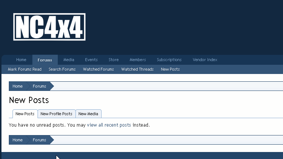The image size is (283, 159).
Task: Select the Forums main navigation tab
Action: click(45, 60)
